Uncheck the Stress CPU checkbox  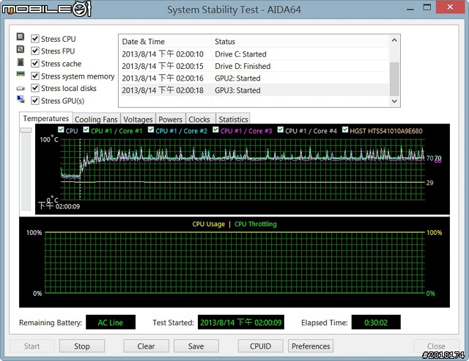coord(35,39)
